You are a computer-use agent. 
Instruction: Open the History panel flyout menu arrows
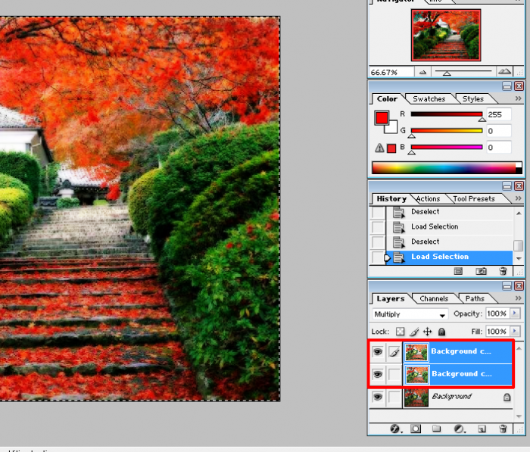(518, 198)
